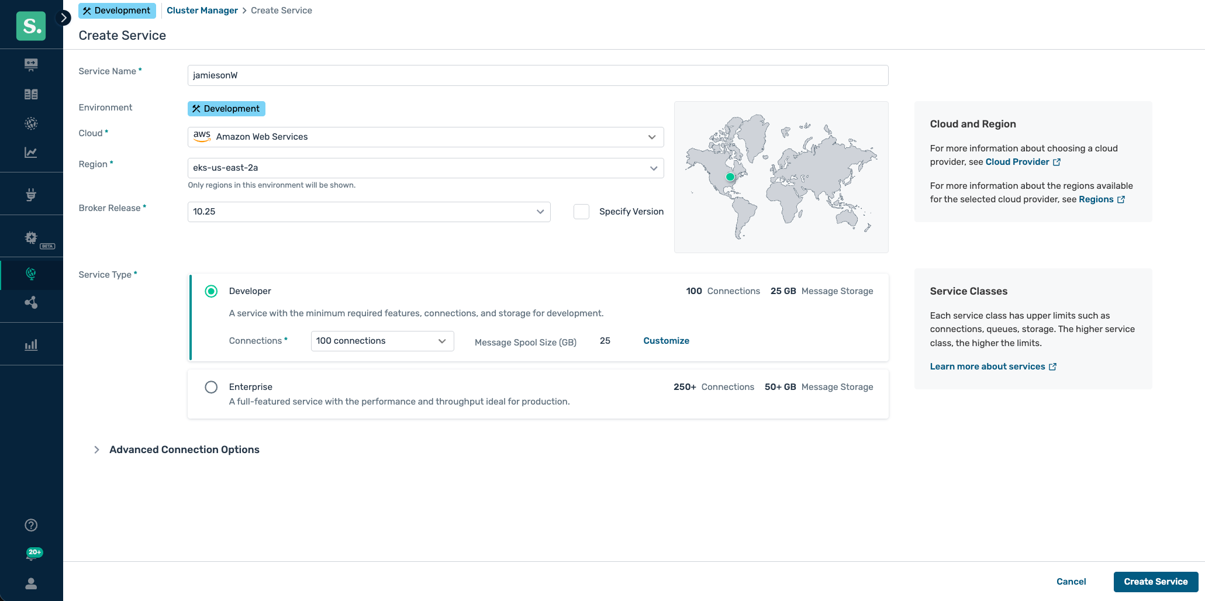Open the share-nodes mesh icon in sidebar
1205x601 pixels.
tap(31, 303)
